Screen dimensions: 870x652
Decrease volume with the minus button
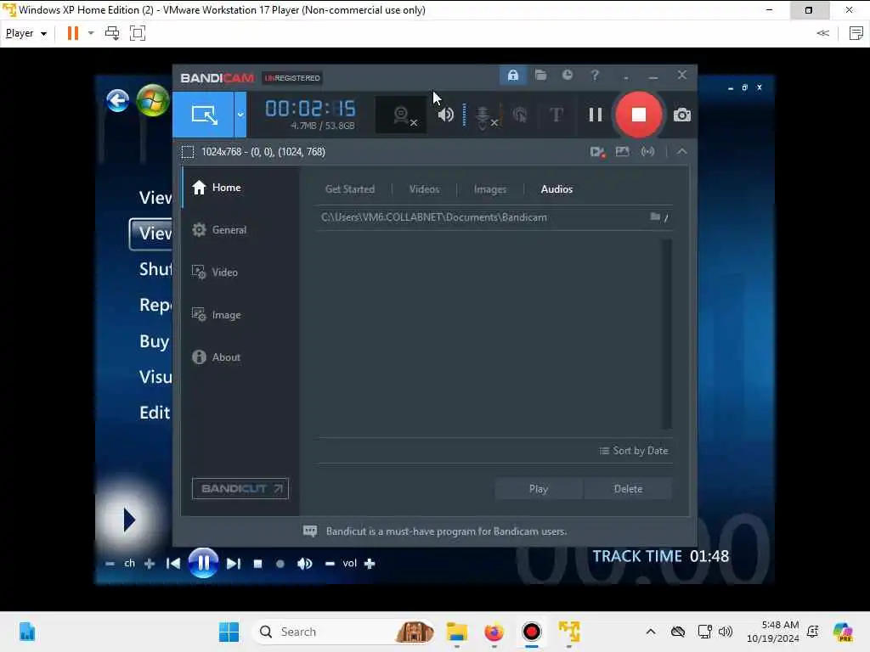click(330, 564)
